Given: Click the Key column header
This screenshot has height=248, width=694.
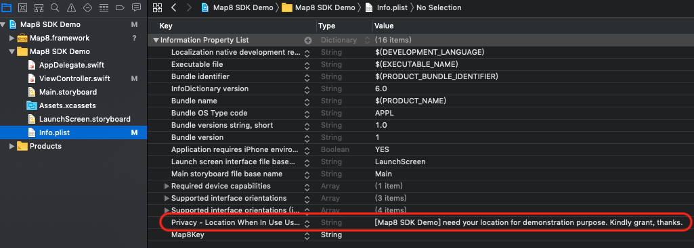Looking at the screenshot, I should pyautogui.click(x=166, y=26).
